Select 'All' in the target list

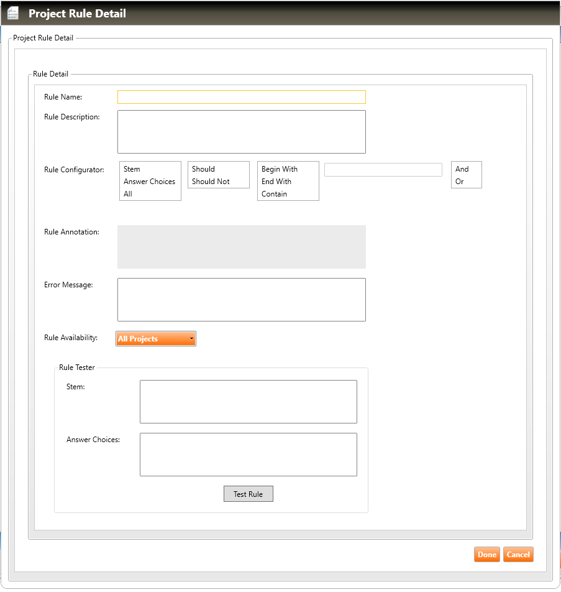(x=128, y=194)
